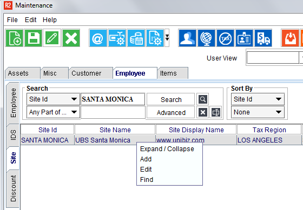Click the R2 application logo icon
303x210 pixels.
[x=8, y=5]
